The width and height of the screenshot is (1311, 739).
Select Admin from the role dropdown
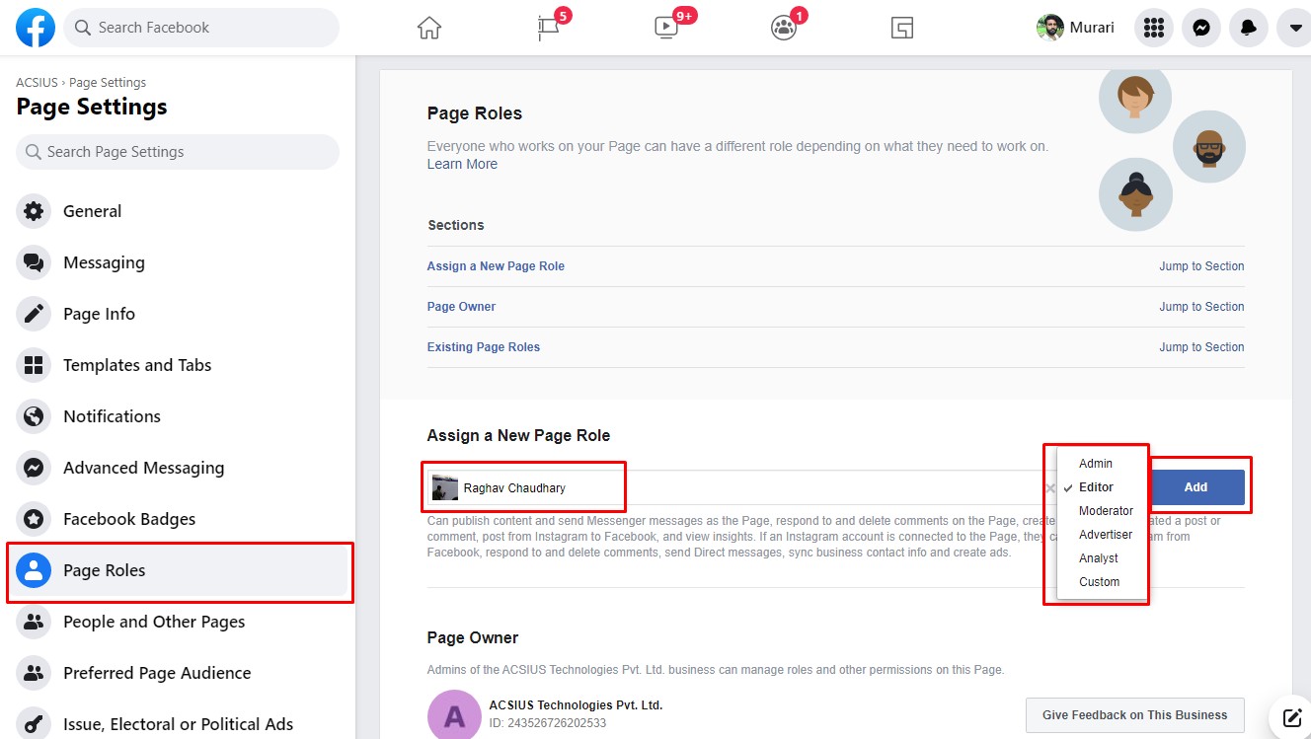click(x=1096, y=463)
